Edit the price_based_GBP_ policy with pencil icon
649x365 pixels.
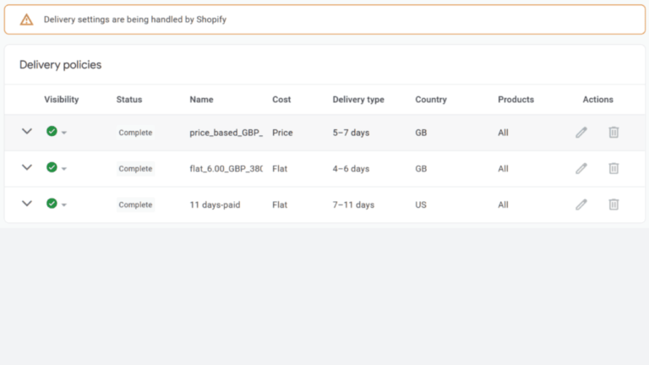[x=581, y=133]
